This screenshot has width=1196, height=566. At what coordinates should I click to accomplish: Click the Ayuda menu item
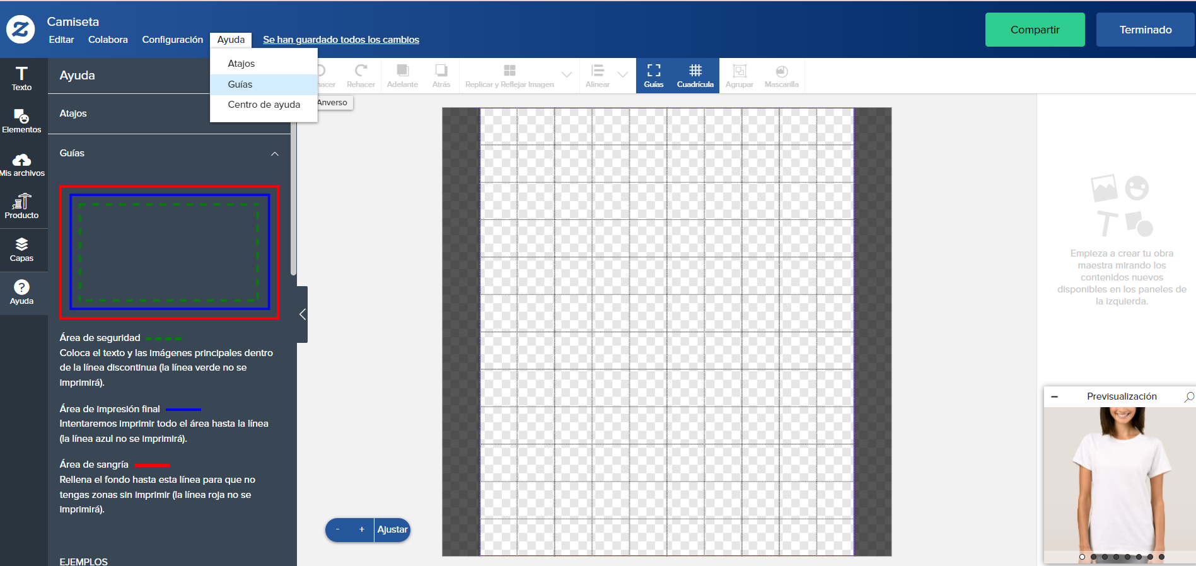pos(231,40)
